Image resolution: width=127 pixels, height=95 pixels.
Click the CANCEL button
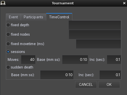coord(86,85)
